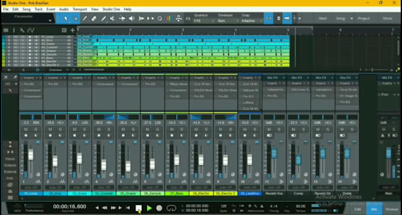Select the Paint tool
Screen dimensions: 402x215
point(103,18)
